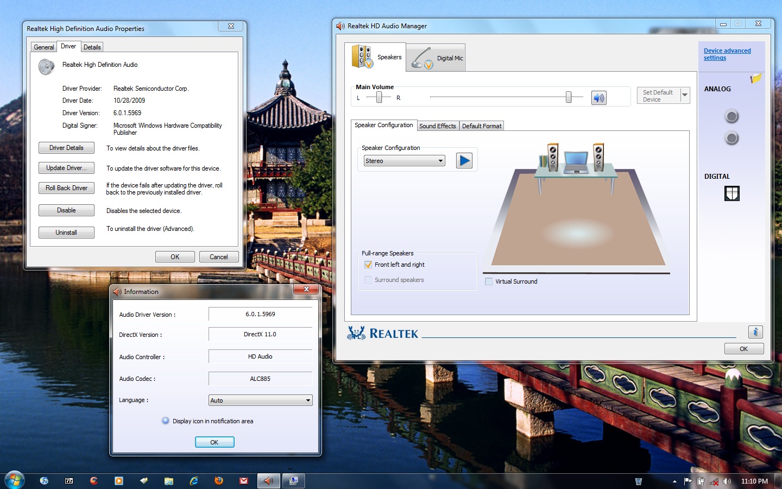The height and width of the screenshot is (489, 782).
Task: Switch to Sound Effects tab
Action: click(438, 126)
